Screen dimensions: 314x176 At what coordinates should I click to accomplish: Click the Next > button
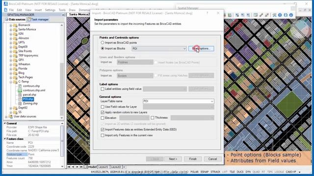(173, 159)
